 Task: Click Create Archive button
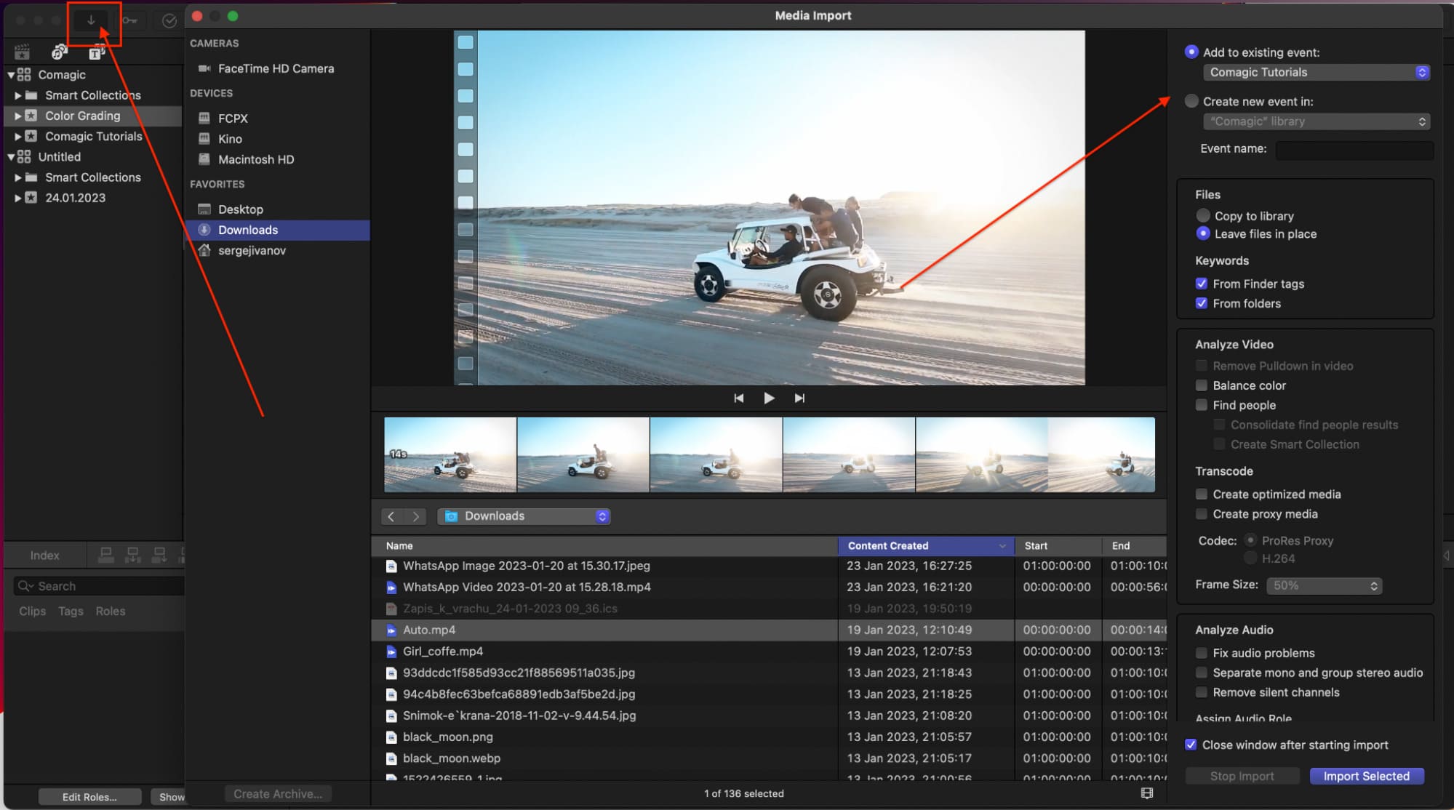(x=278, y=794)
